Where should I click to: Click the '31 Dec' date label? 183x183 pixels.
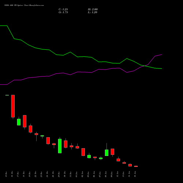pos(71,174)
